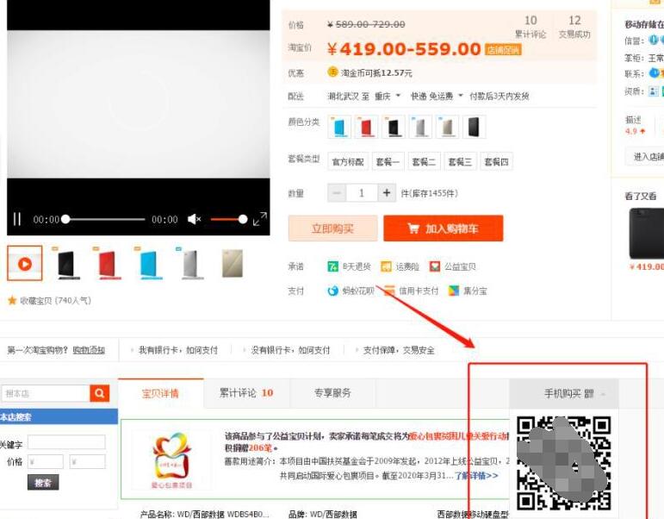Enter fullscreen video mode

pos(259,219)
